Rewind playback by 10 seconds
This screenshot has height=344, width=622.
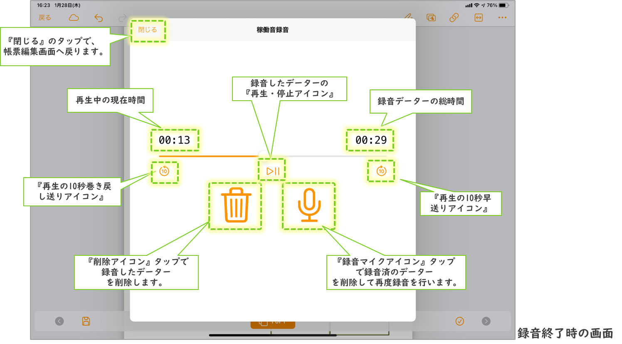point(164,171)
